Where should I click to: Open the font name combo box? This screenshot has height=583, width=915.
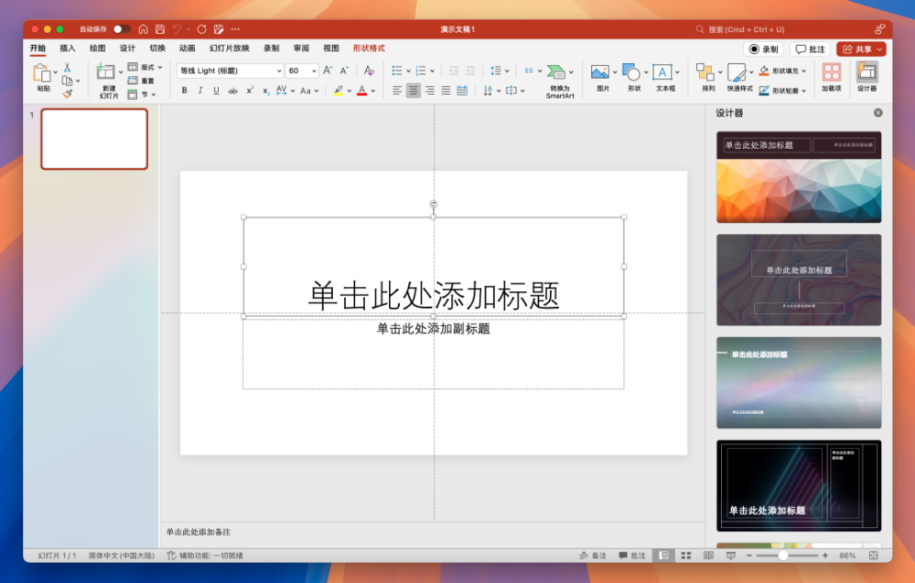point(230,70)
